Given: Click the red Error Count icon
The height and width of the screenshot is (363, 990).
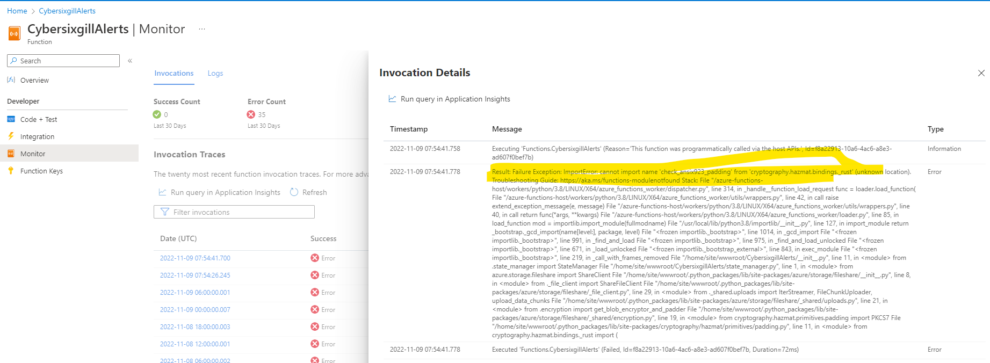Looking at the screenshot, I should click(x=251, y=114).
